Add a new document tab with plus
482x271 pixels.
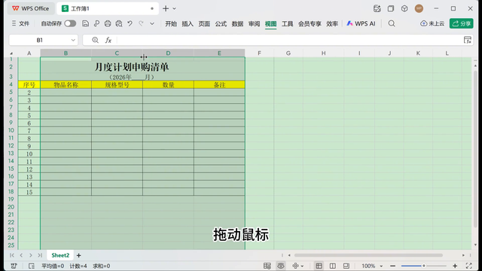pos(166,8)
